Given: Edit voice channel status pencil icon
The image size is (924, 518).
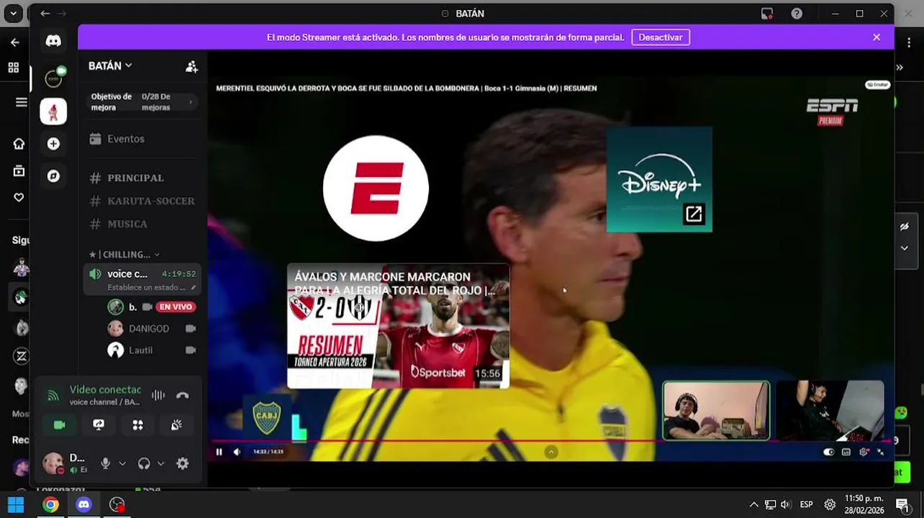Looking at the screenshot, I should [x=194, y=288].
